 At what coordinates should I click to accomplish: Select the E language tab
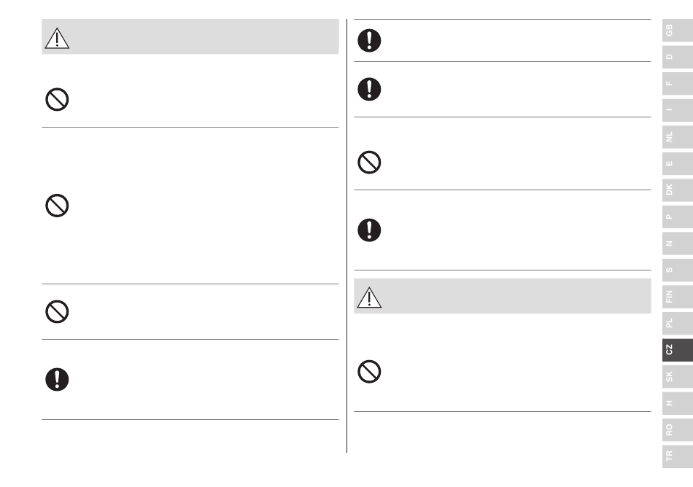point(678,163)
